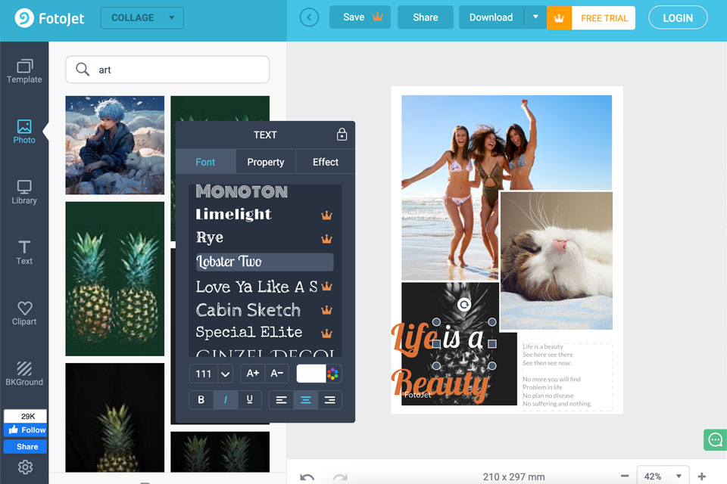This screenshot has width=727, height=484.
Task: Click the Download button
Action: pyautogui.click(x=491, y=17)
